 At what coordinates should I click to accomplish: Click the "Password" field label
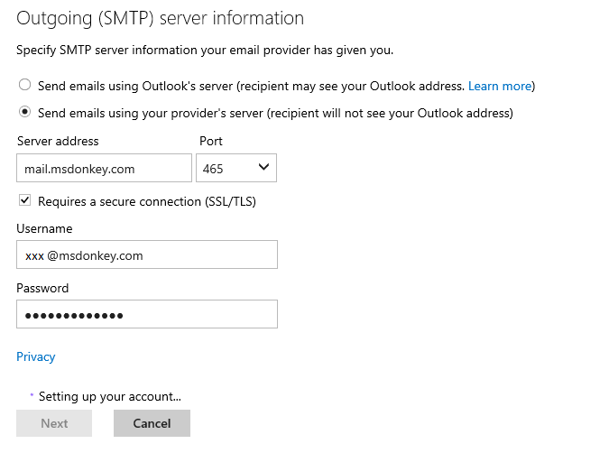tap(42, 288)
